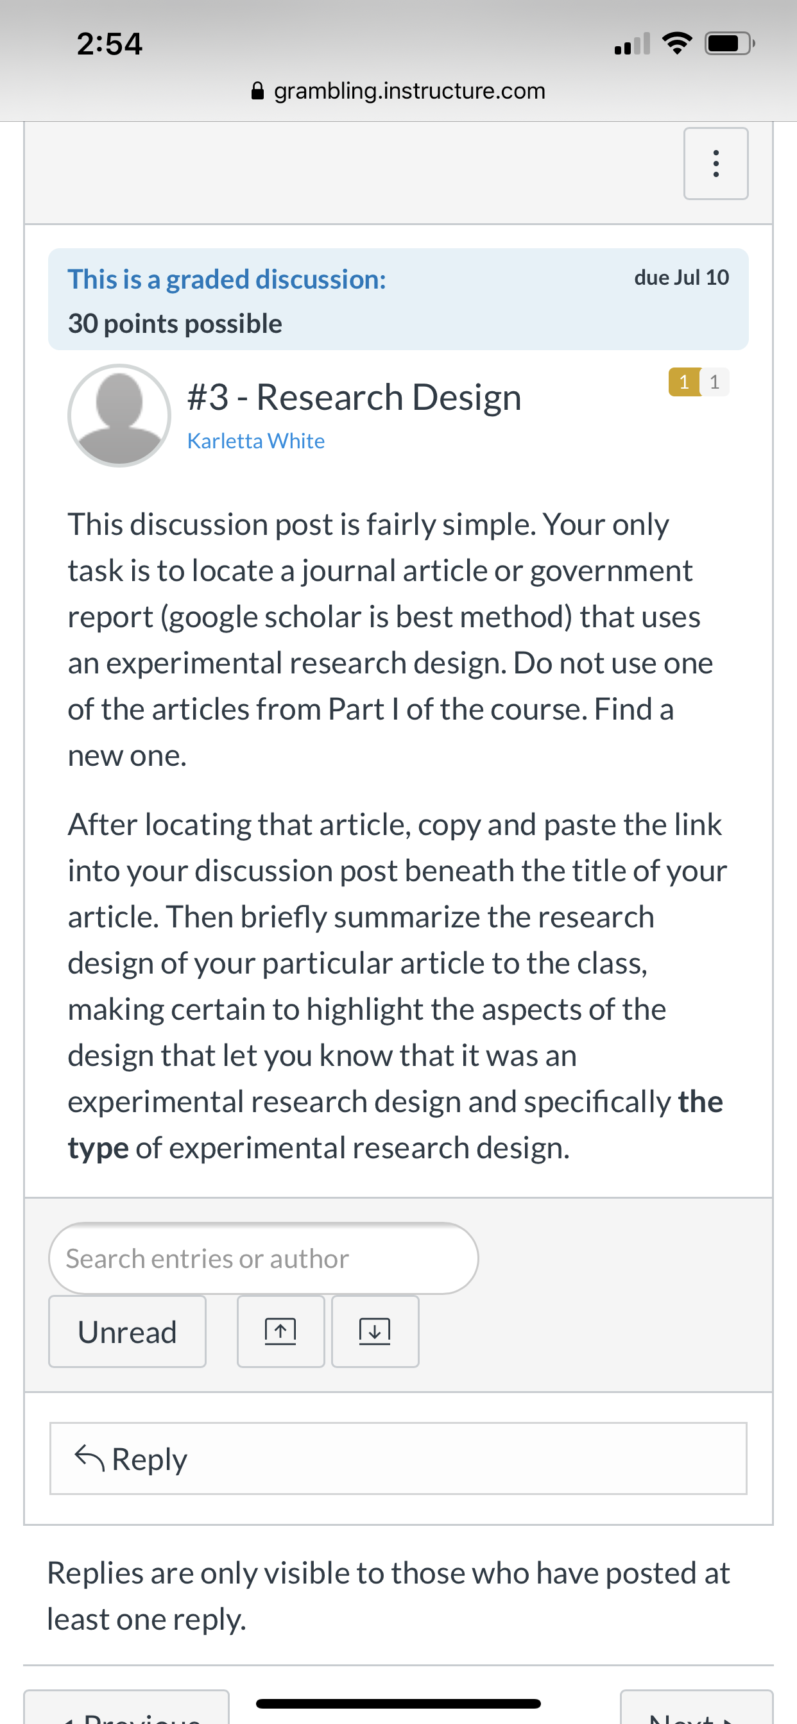Click the expand replies down-arrow icon
This screenshot has height=1724, width=797.
tap(375, 1331)
